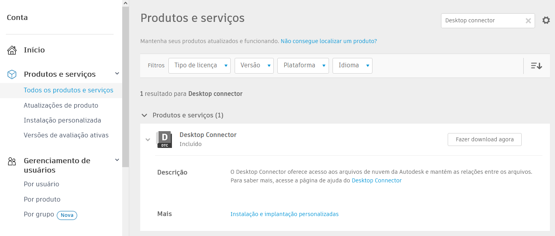Collapse the Desktop Connector product details chevron
This screenshot has width=555, height=236.
point(148,140)
